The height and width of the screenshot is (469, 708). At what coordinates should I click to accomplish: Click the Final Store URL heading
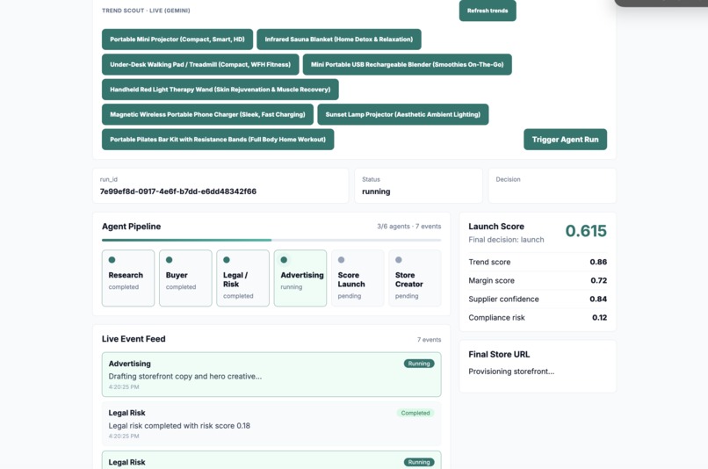(x=499, y=355)
